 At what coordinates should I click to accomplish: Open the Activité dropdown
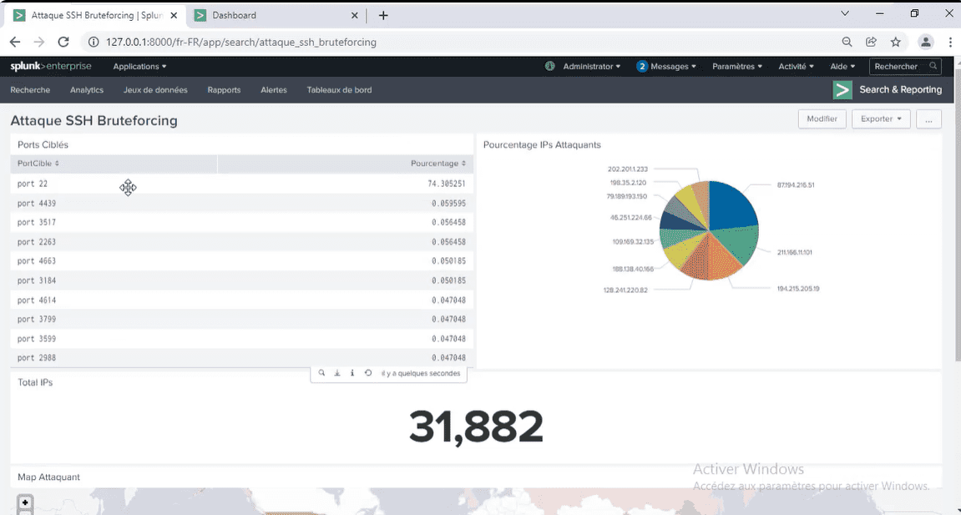coord(797,66)
